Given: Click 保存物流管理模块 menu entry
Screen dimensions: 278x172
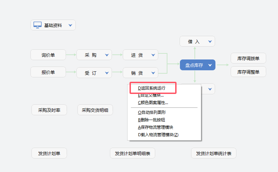Looking at the screenshot, I should [x=156, y=127].
